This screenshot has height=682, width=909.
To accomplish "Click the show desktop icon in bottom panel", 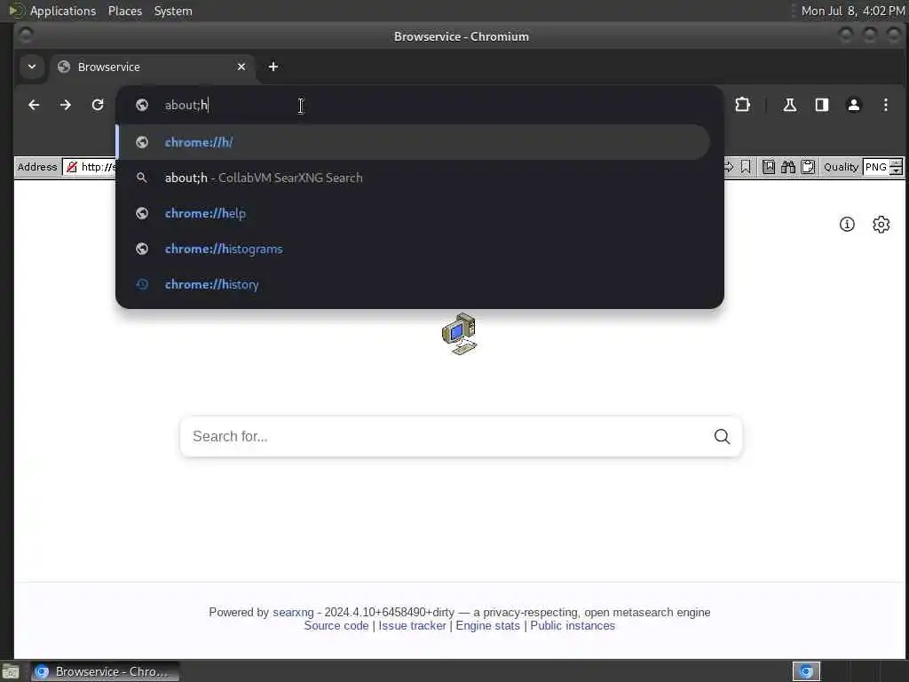I will [x=11, y=671].
